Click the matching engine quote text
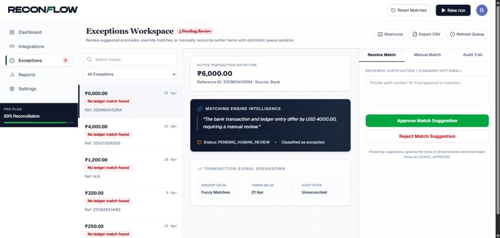The width and height of the screenshot is (500, 238). point(270,123)
